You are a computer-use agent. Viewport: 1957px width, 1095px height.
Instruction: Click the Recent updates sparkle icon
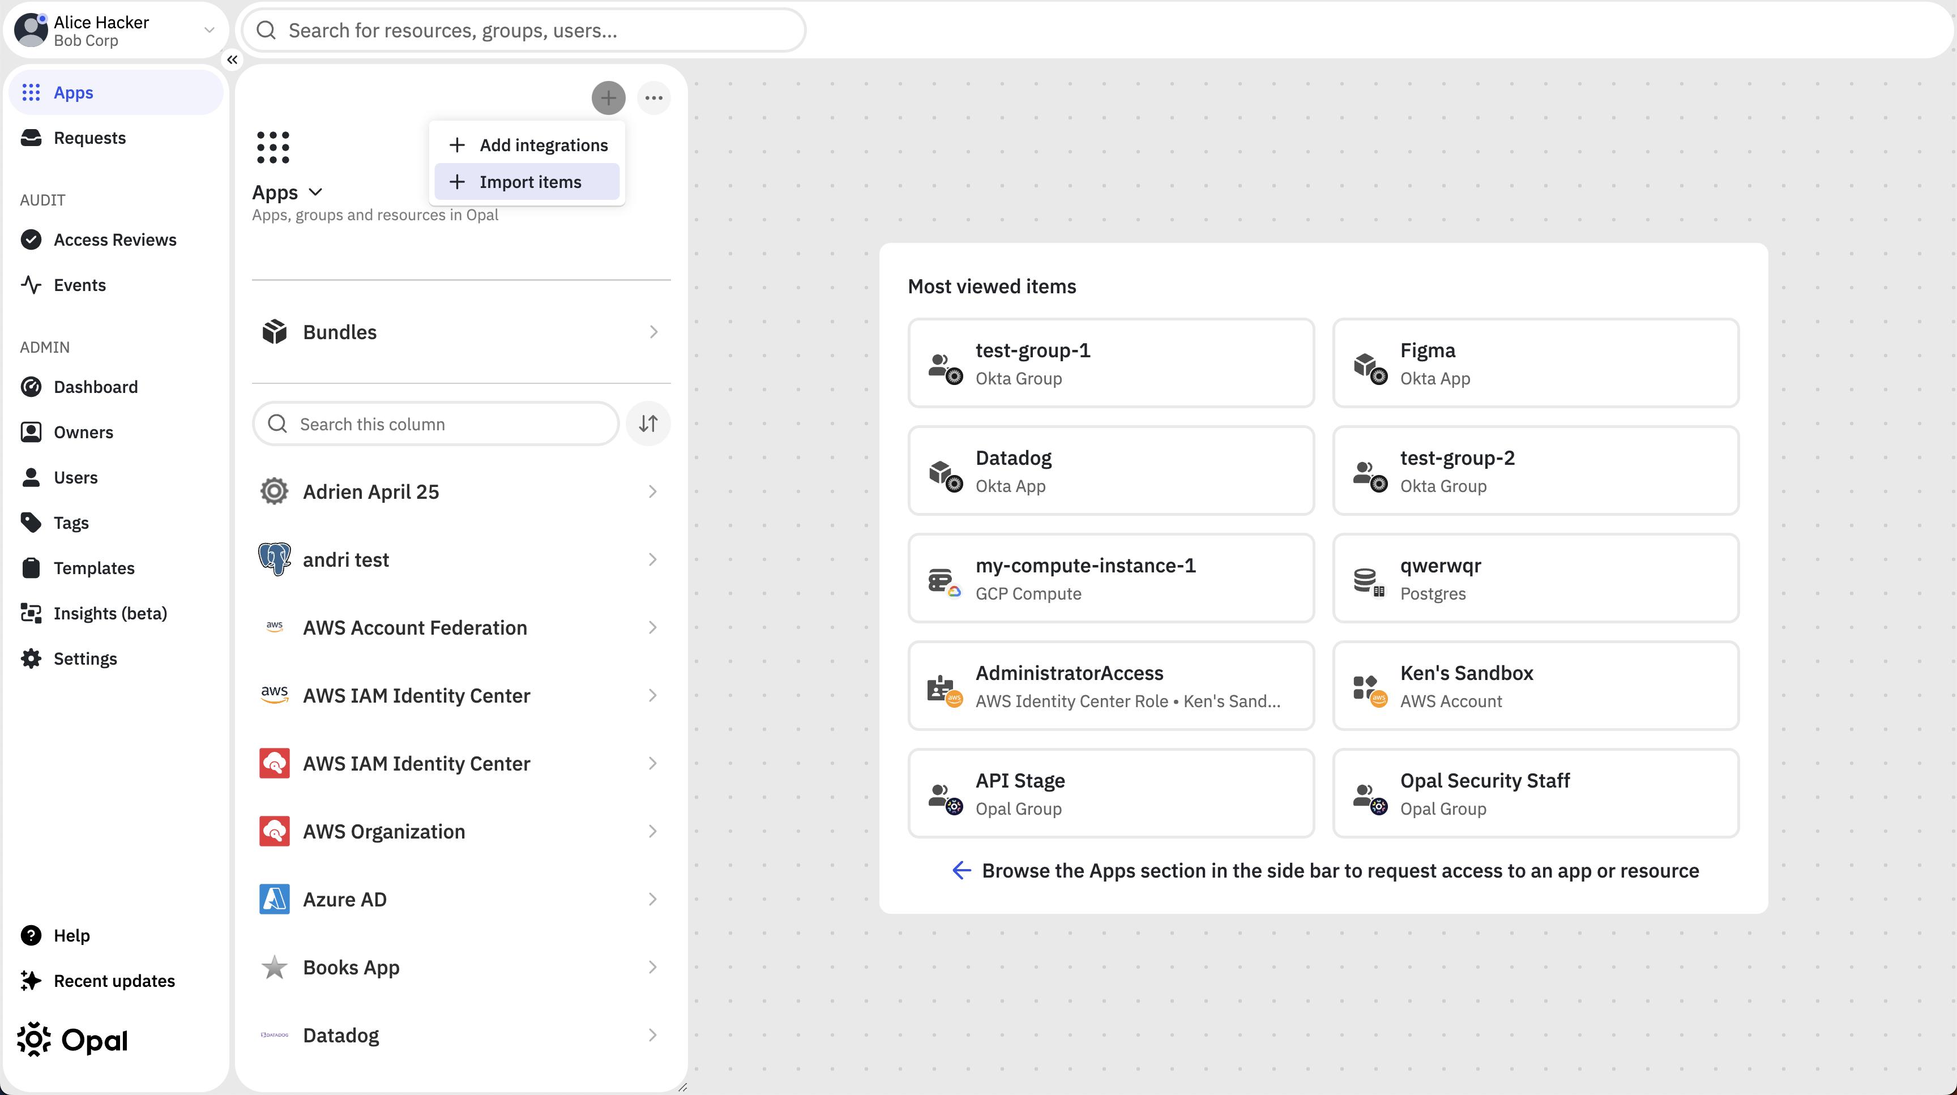point(31,980)
